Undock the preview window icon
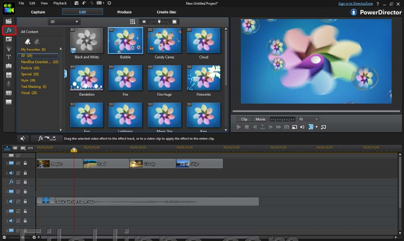Viewport: 404px width, 241px height. (323, 127)
